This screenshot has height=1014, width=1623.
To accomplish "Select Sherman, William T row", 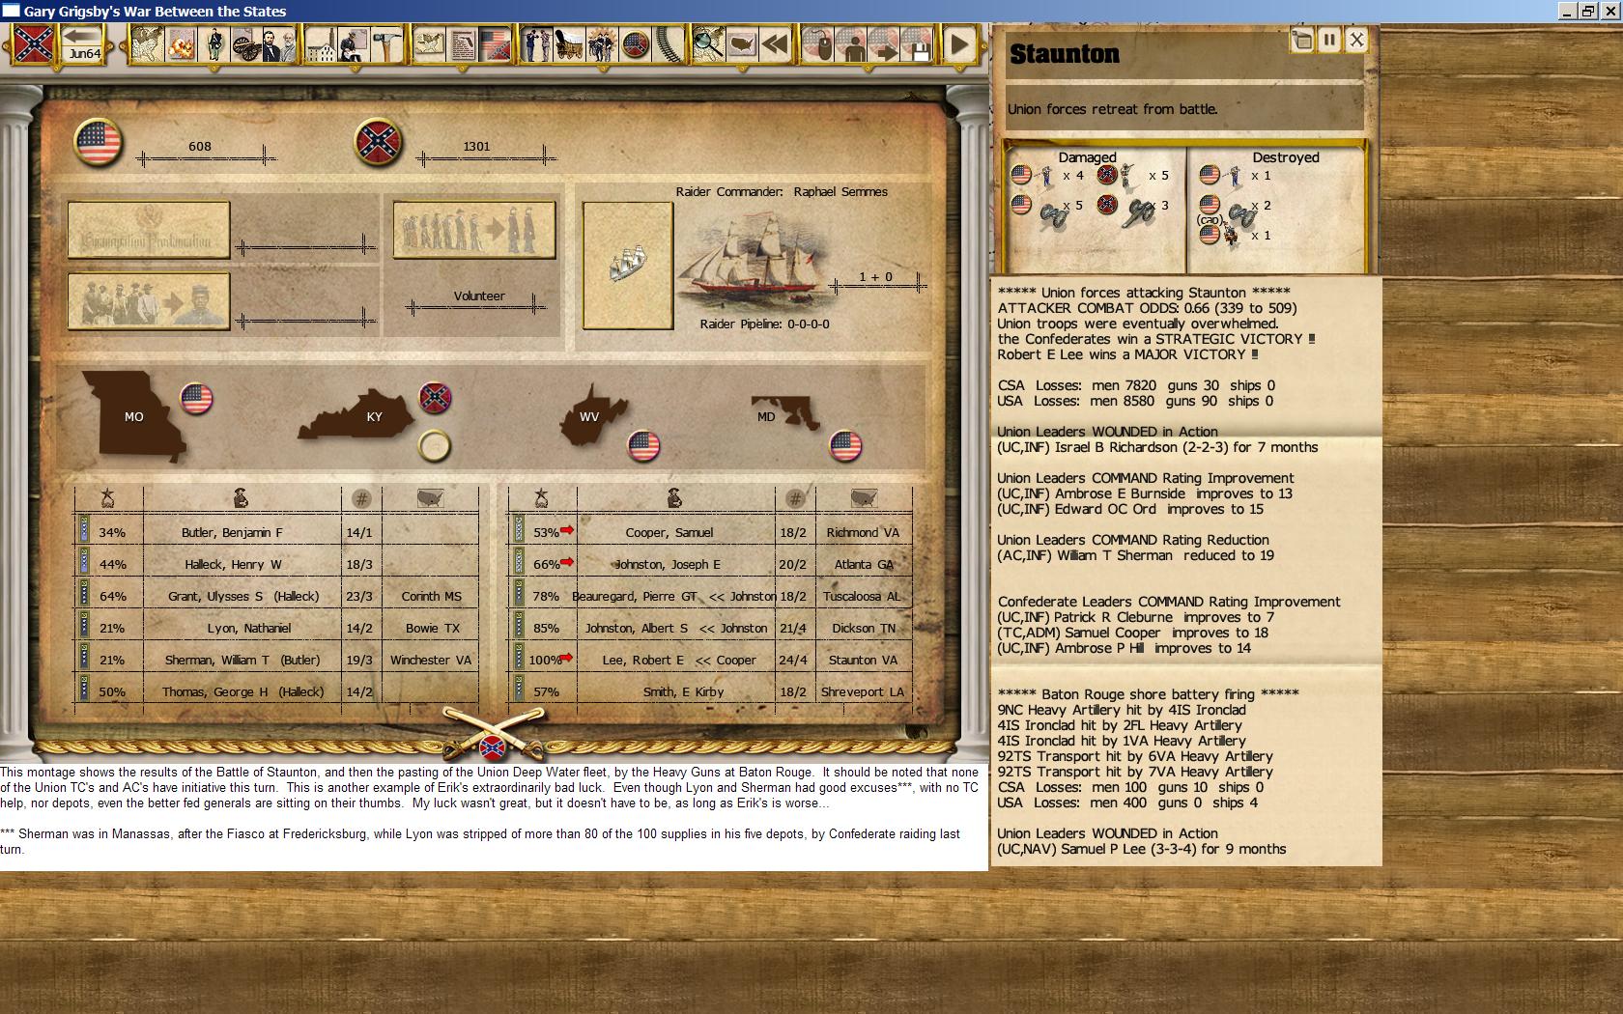I will click(x=276, y=660).
